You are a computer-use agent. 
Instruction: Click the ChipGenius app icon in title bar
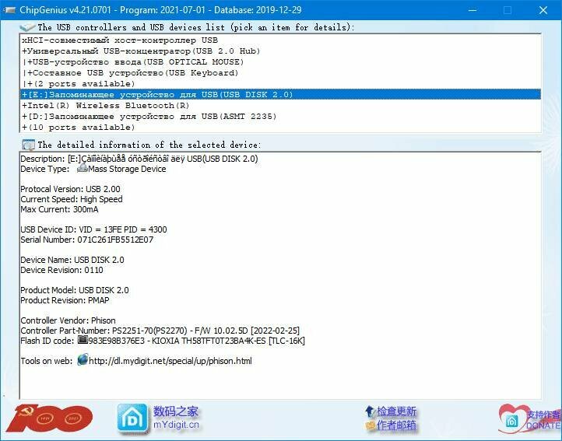point(9,9)
